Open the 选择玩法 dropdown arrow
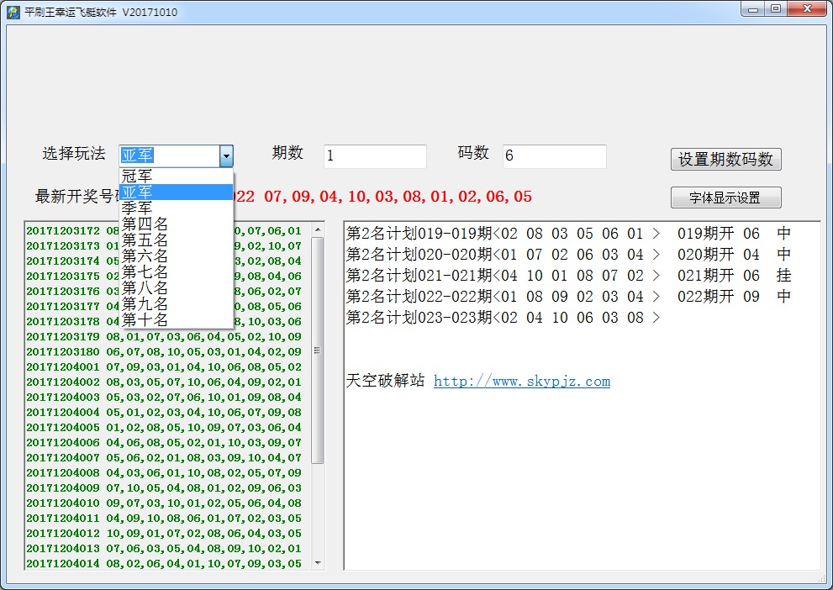This screenshot has width=833, height=590. [x=225, y=156]
